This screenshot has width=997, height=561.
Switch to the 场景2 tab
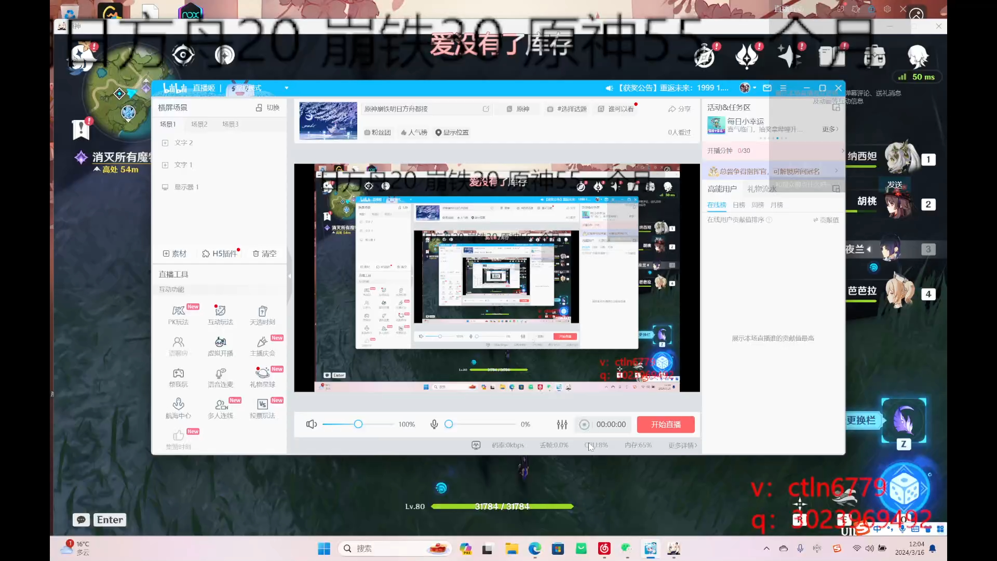[199, 124]
